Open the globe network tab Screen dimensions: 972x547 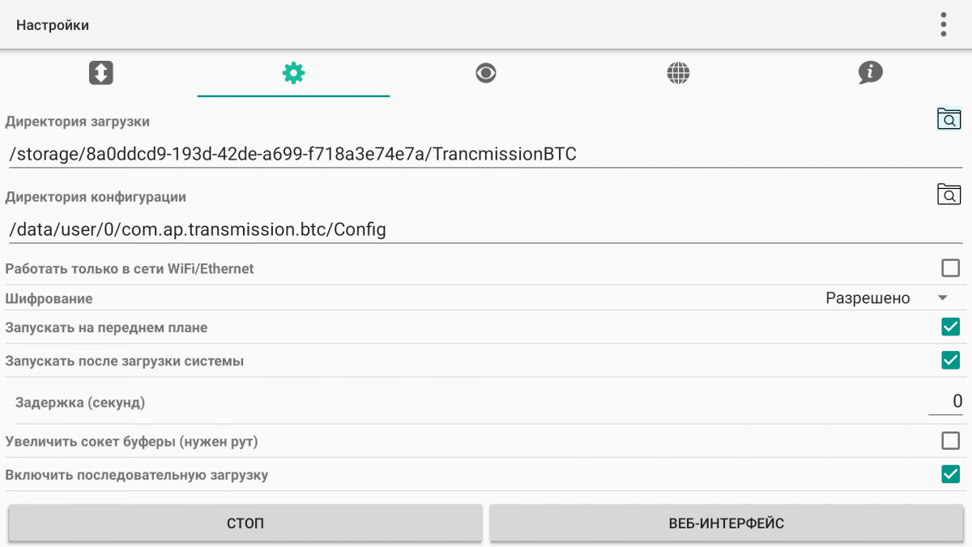[678, 73]
